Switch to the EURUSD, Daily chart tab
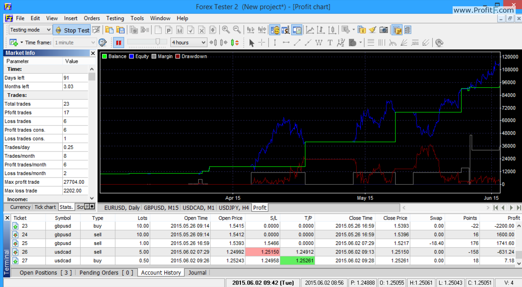The height and width of the screenshot is (287, 522). (x=122, y=208)
